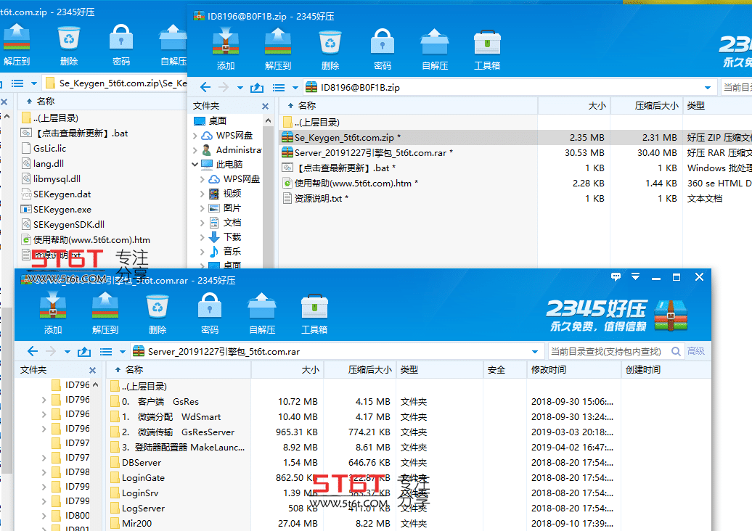Click 密码 lock icon in Server rar window
752x531 pixels.
210,305
